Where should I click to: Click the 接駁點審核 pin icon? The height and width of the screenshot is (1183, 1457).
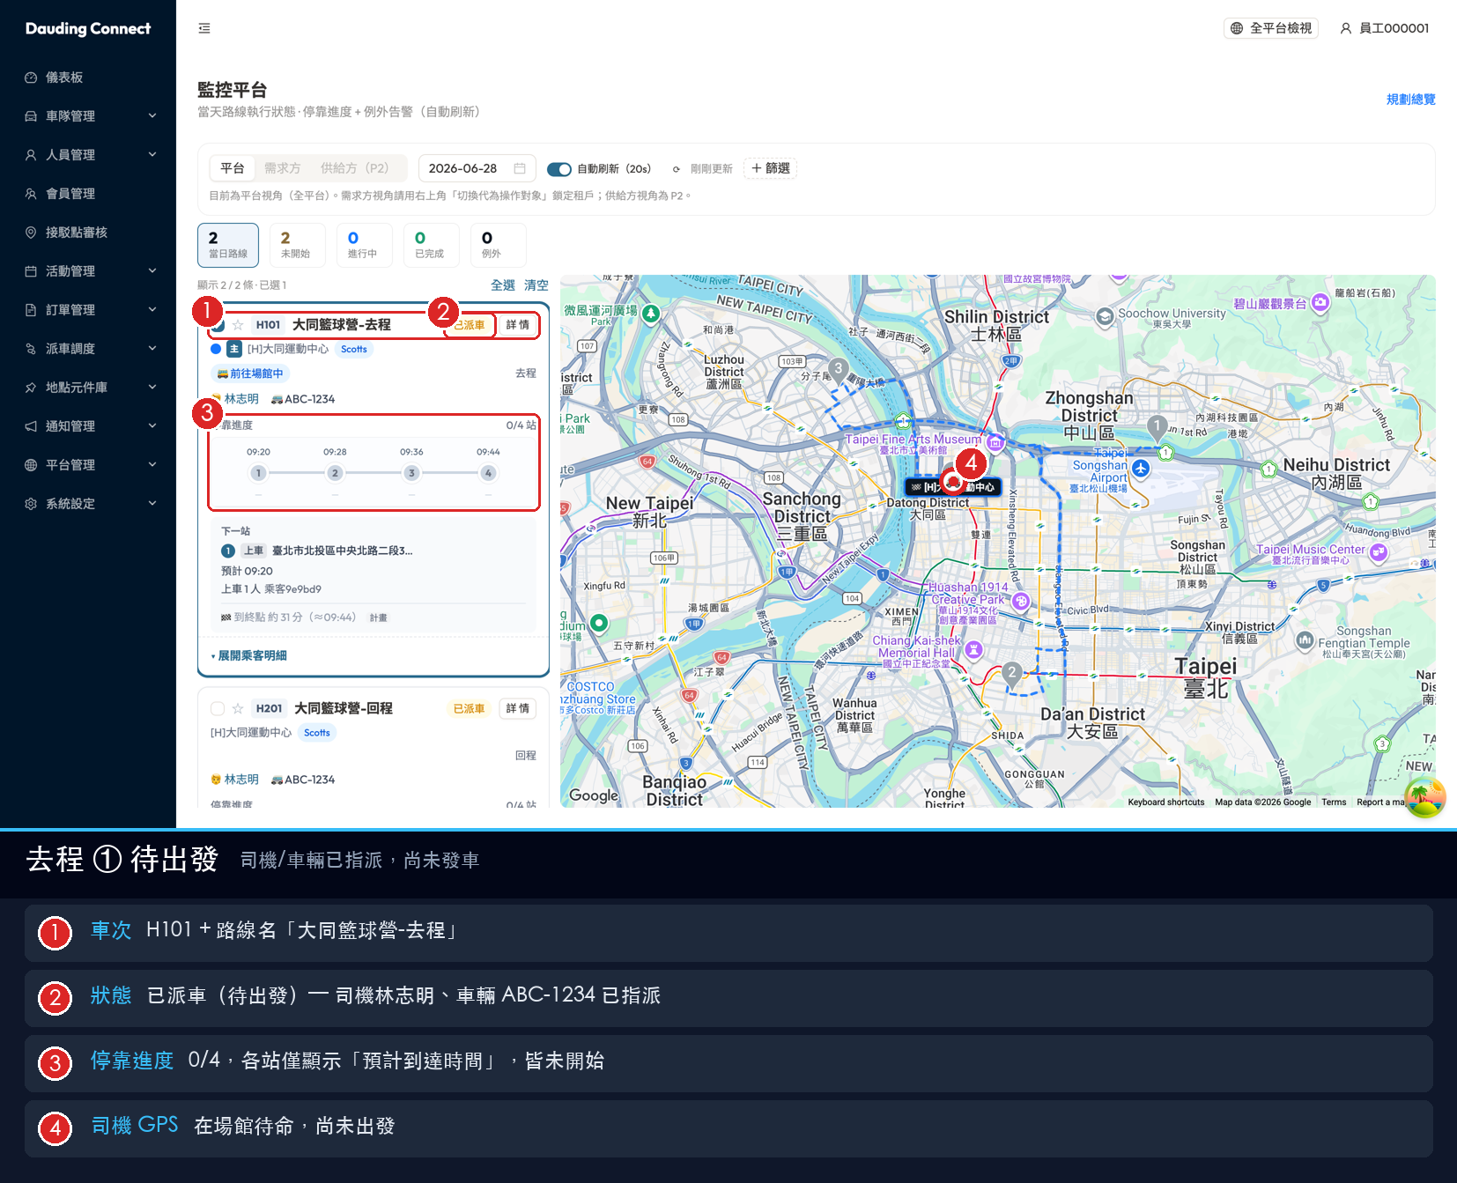(x=31, y=233)
